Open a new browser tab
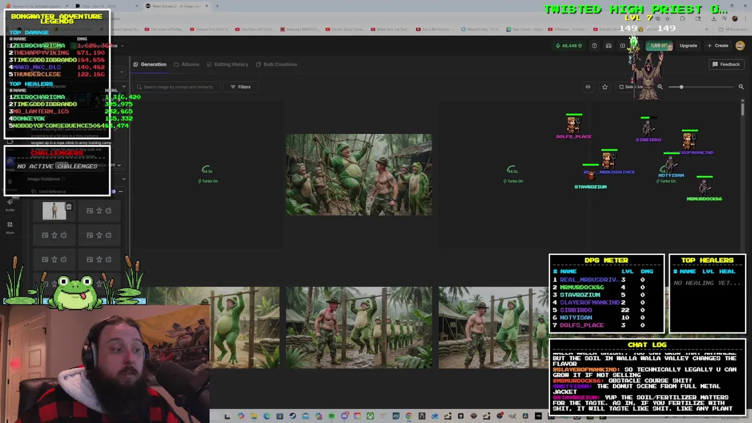Image resolution: width=752 pixels, height=423 pixels. click(217, 6)
